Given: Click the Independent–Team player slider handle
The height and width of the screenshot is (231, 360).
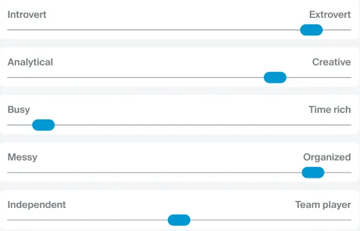Looking at the screenshot, I should pos(179,220).
